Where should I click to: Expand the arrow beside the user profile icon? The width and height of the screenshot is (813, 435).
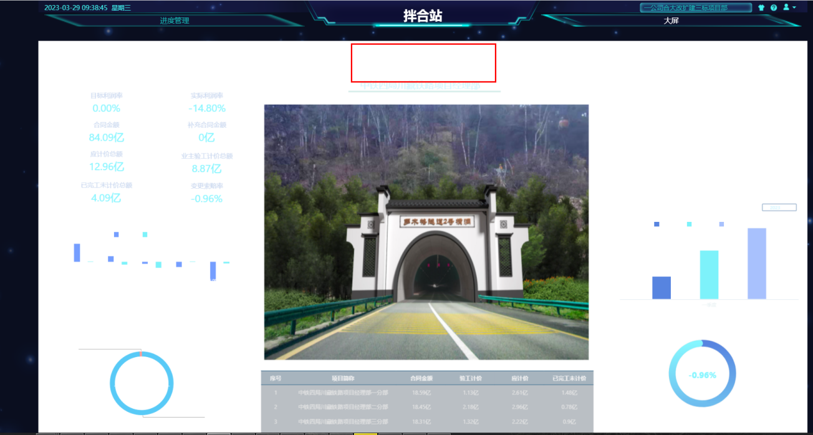click(x=795, y=7)
